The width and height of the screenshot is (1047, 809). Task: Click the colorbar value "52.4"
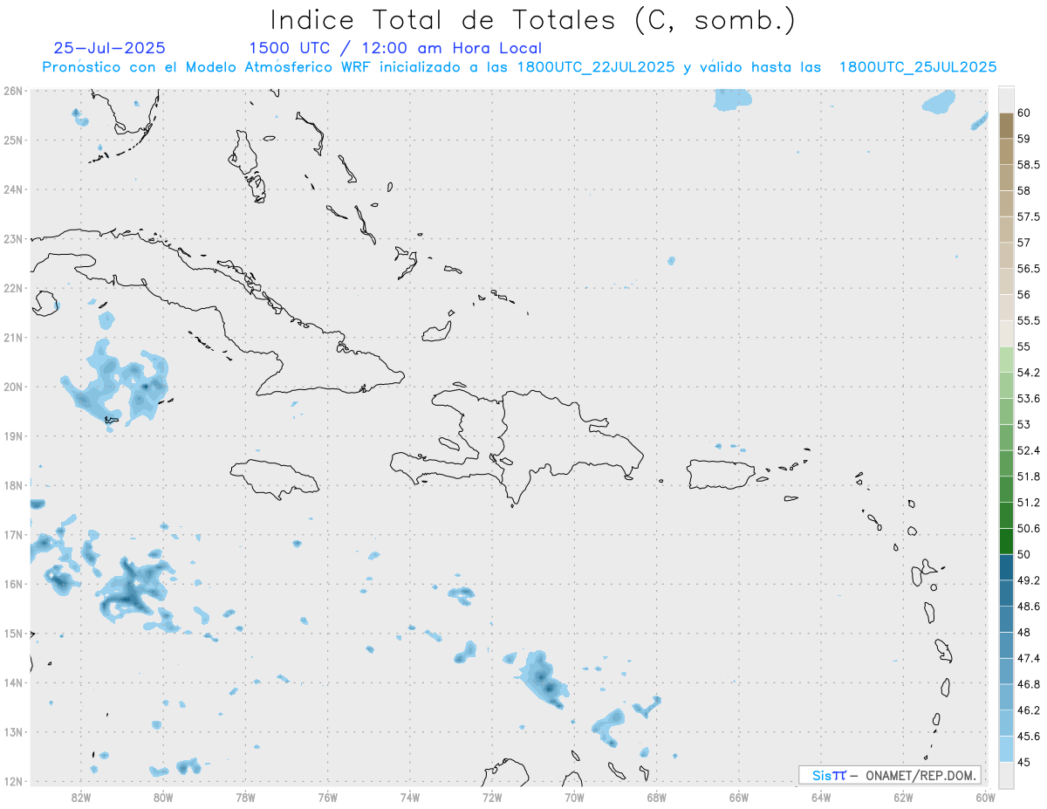(1028, 450)
